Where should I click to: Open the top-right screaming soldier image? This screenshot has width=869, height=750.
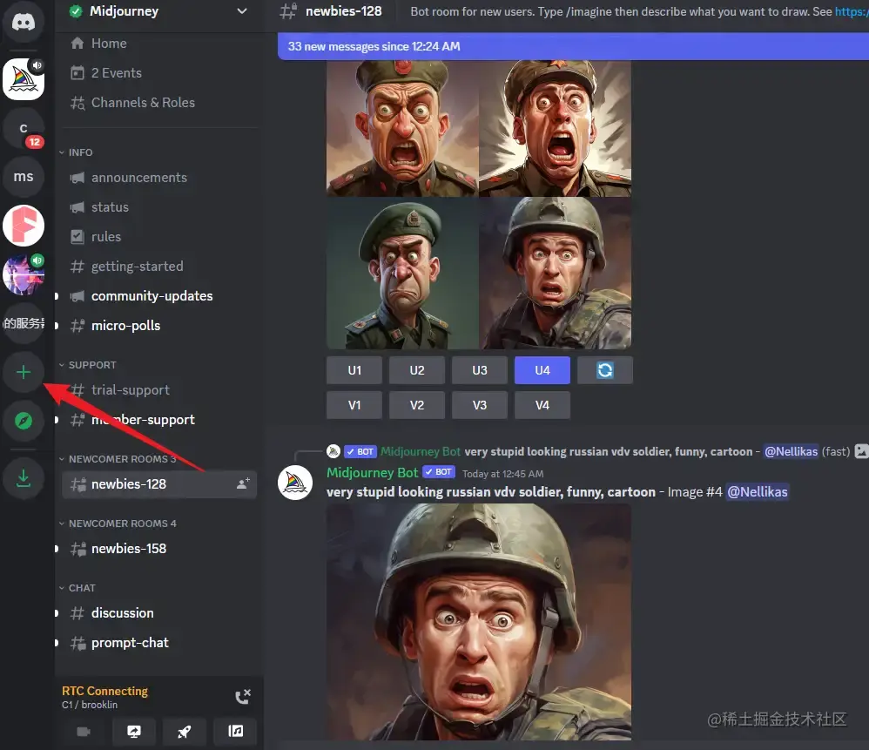pyautogui.click(x=556, y=128)
